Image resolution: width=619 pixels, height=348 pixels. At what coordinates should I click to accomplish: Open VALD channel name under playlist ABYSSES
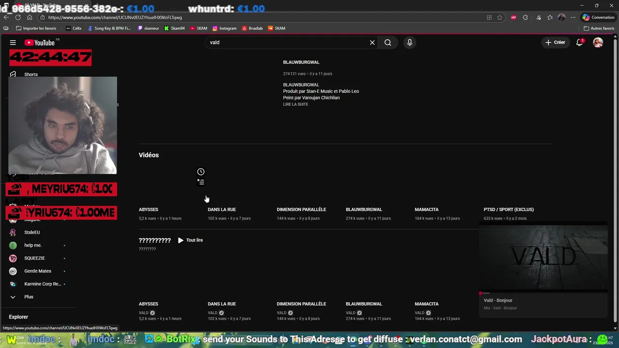pos(144,313)
